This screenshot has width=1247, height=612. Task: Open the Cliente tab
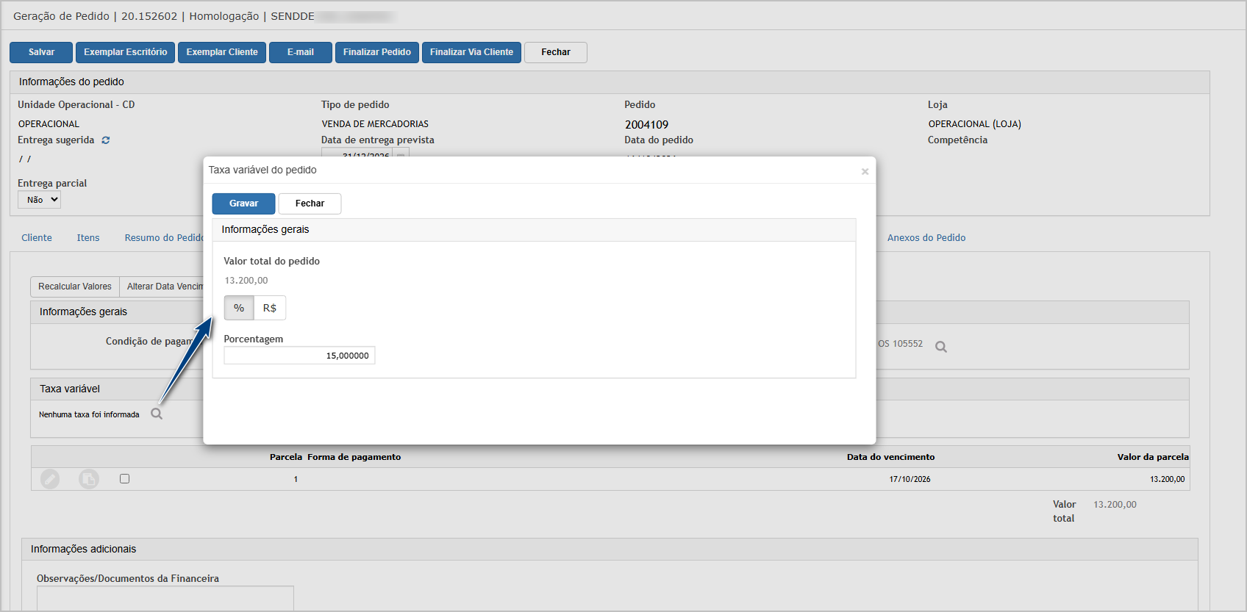click(37, 238)
